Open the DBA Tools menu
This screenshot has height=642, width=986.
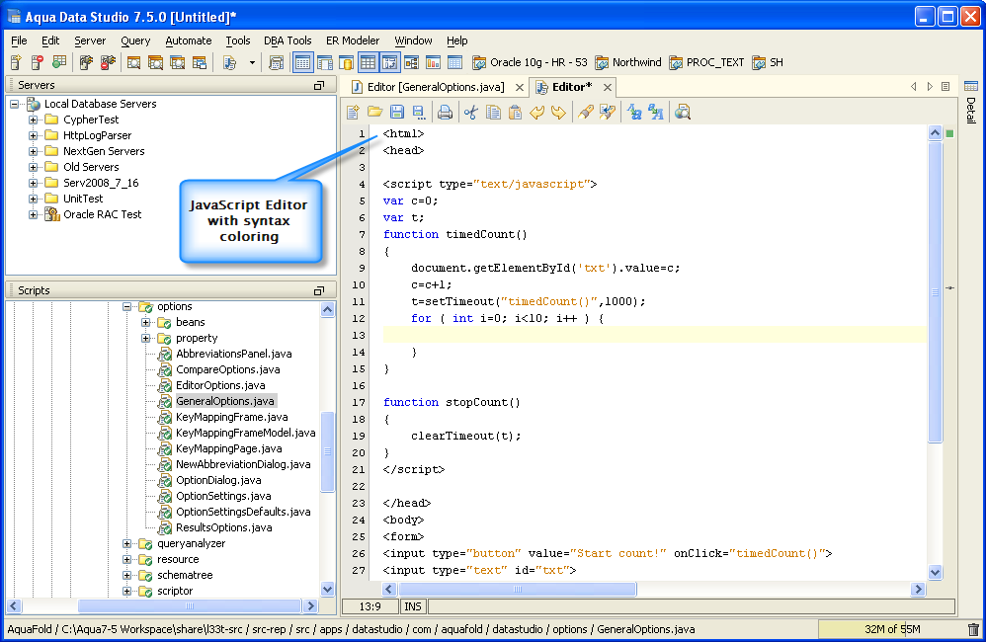point(288,40)
